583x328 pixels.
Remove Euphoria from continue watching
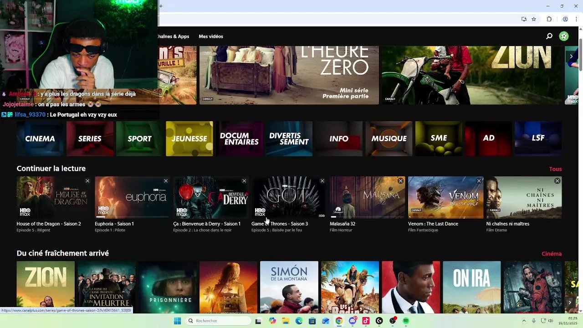point(166,181)
